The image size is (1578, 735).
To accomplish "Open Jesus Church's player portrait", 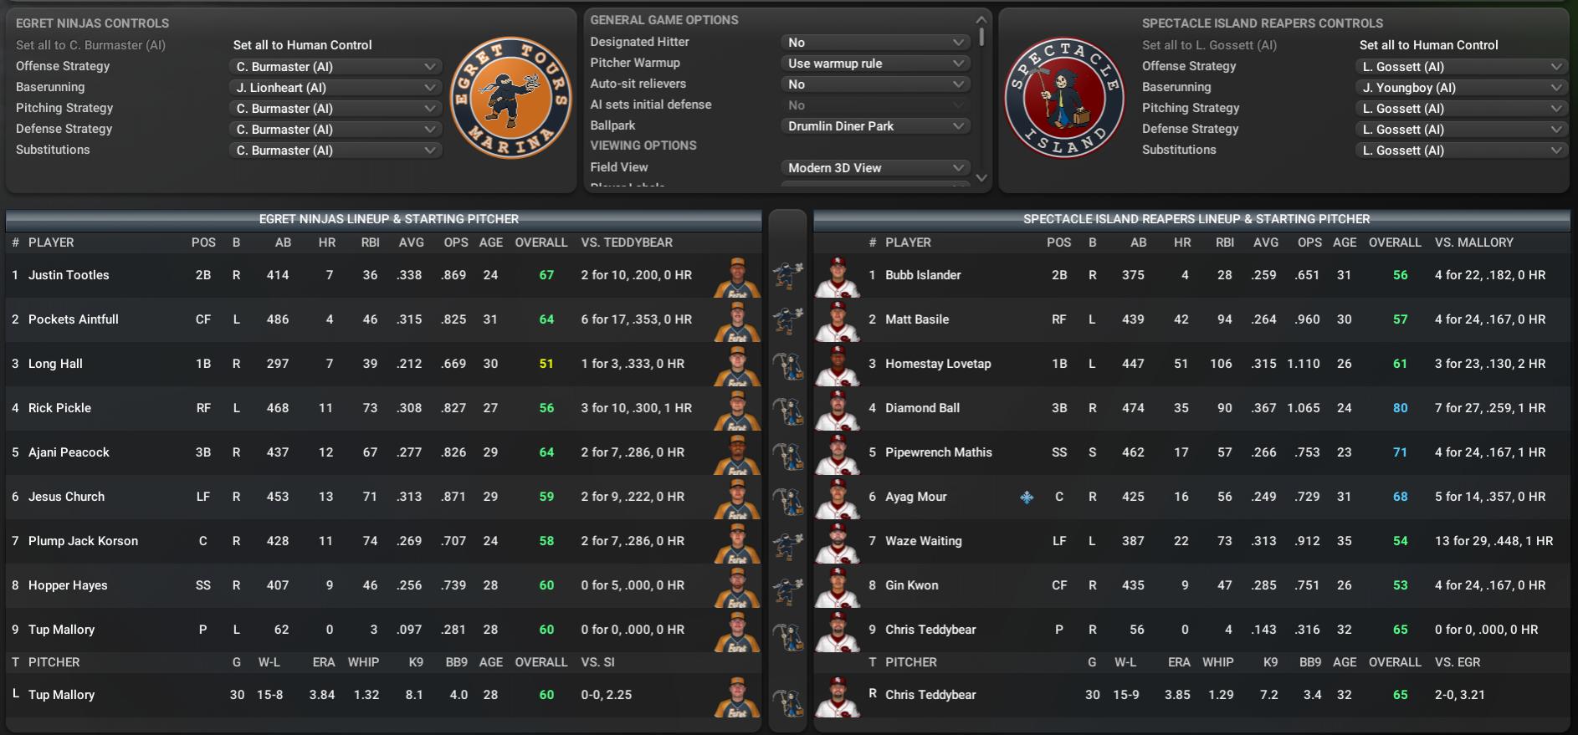I will tap(737, 498).
